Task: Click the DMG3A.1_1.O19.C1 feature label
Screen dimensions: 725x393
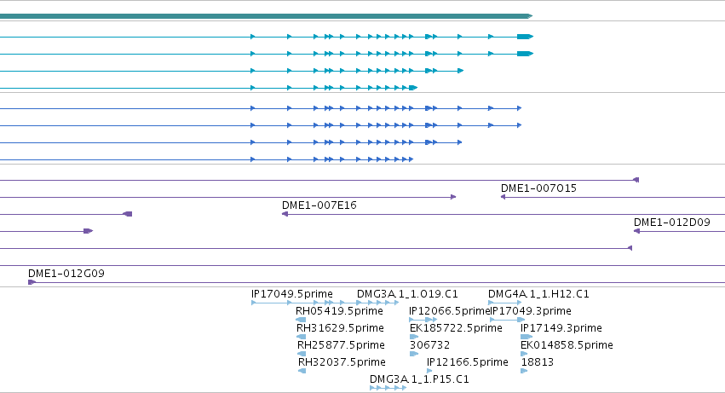Action: pyautogui.click(x=407, y=294)
